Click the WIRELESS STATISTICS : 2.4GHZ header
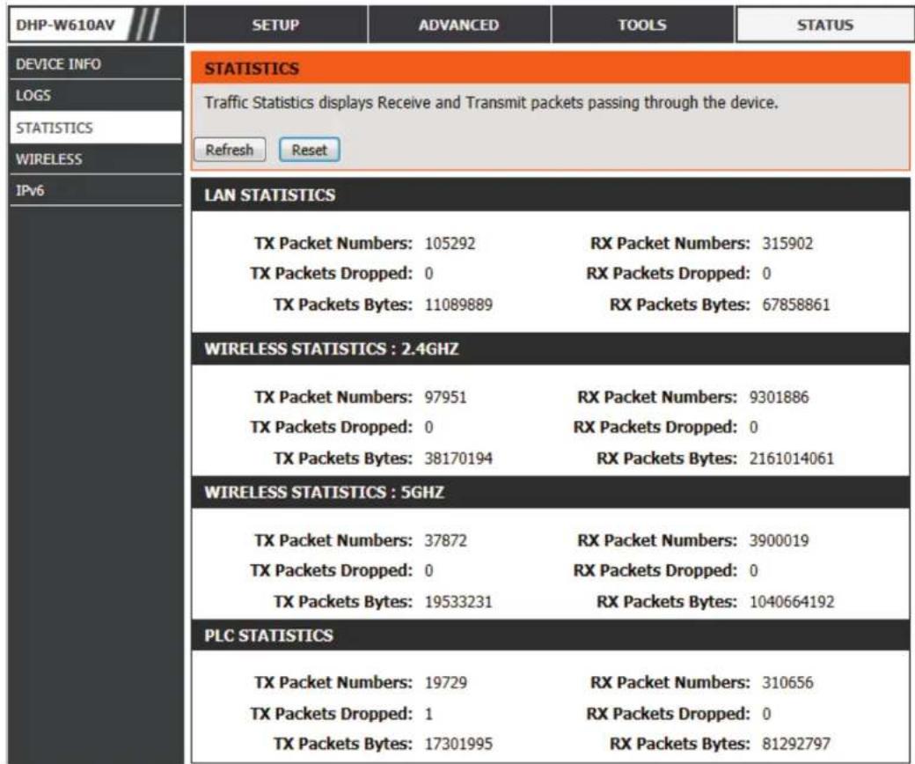Screen dimensions: 915x764 point(550,349)
